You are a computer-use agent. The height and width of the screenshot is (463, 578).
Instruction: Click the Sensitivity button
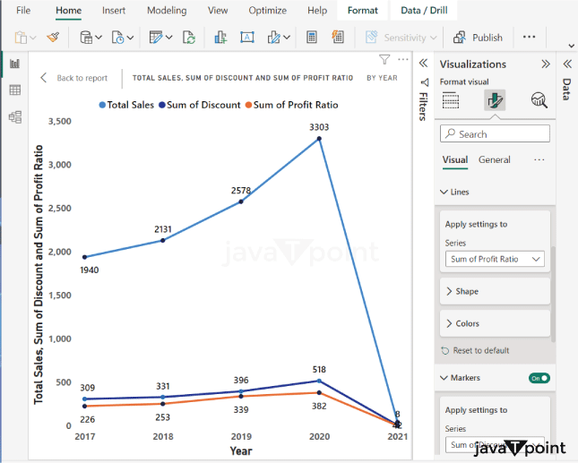[401, 38]
